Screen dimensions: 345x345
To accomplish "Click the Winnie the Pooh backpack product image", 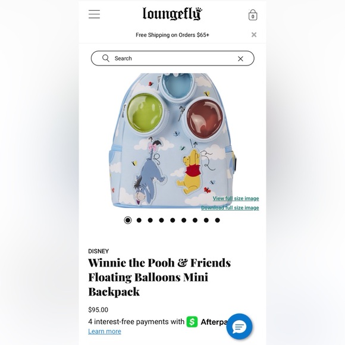I will (172, 141).
